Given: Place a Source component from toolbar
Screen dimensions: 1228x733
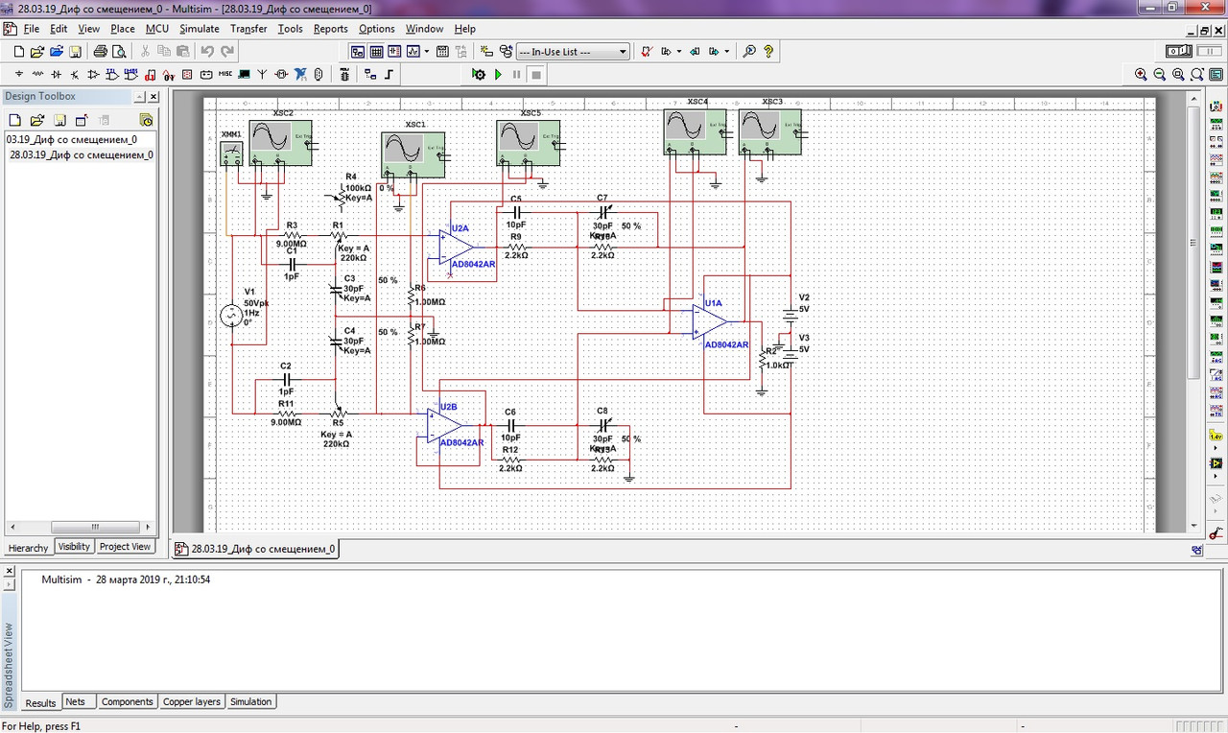Looking at the screenshot, I should (x=19, y=74).
